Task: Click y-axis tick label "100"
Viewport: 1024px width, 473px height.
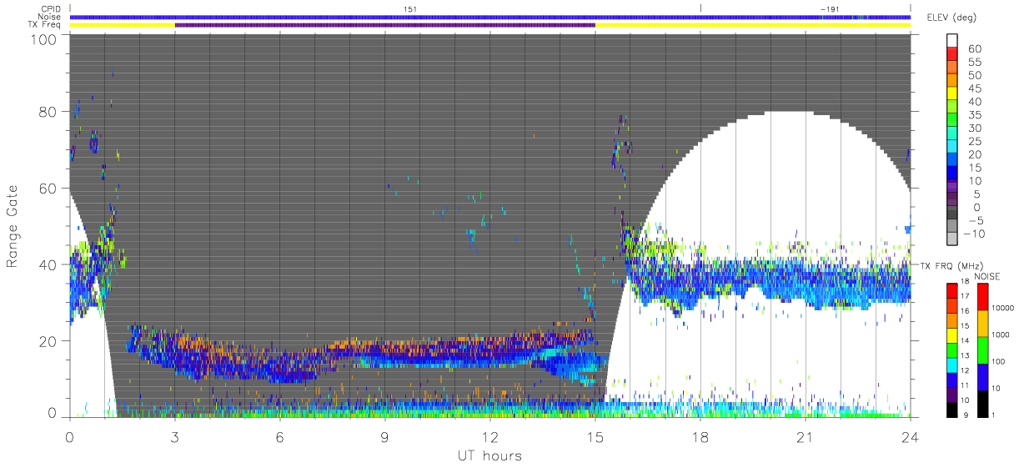Action: (x=45, y=39)
